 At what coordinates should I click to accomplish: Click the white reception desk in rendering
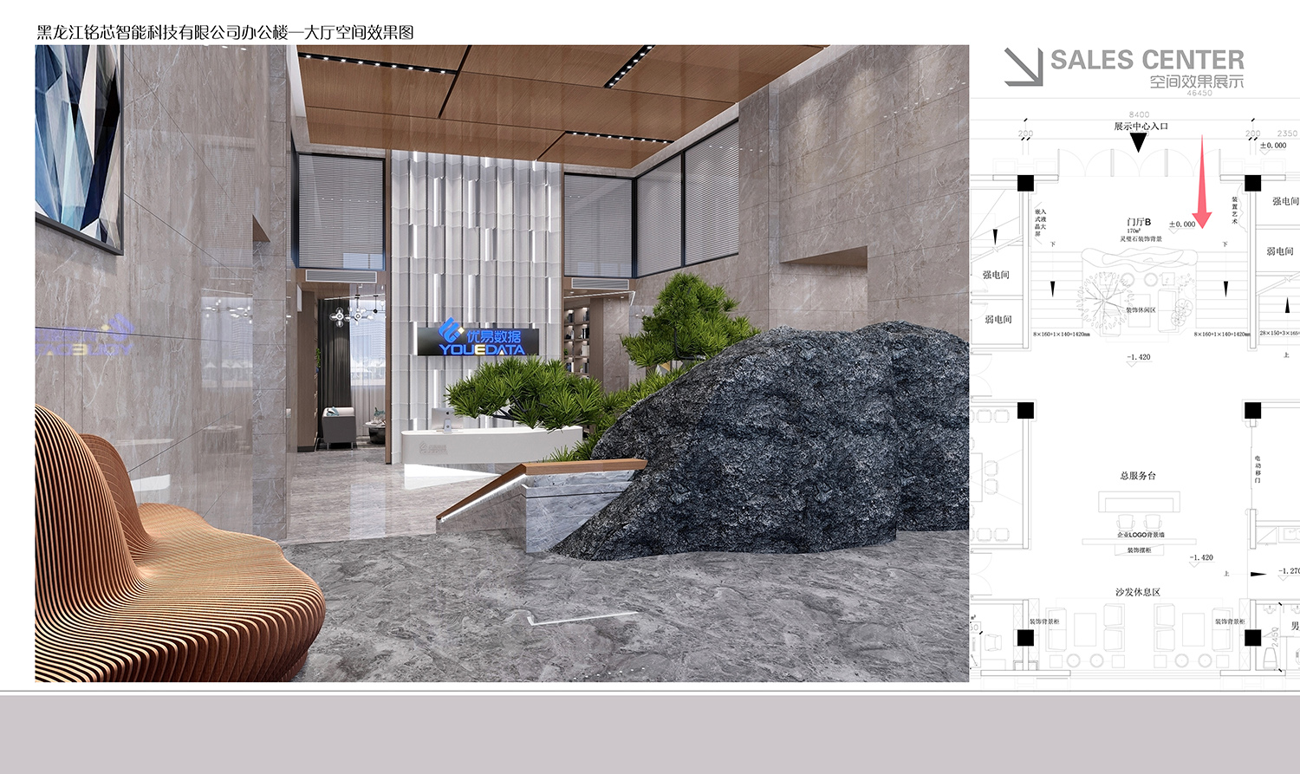pos(451,446)
